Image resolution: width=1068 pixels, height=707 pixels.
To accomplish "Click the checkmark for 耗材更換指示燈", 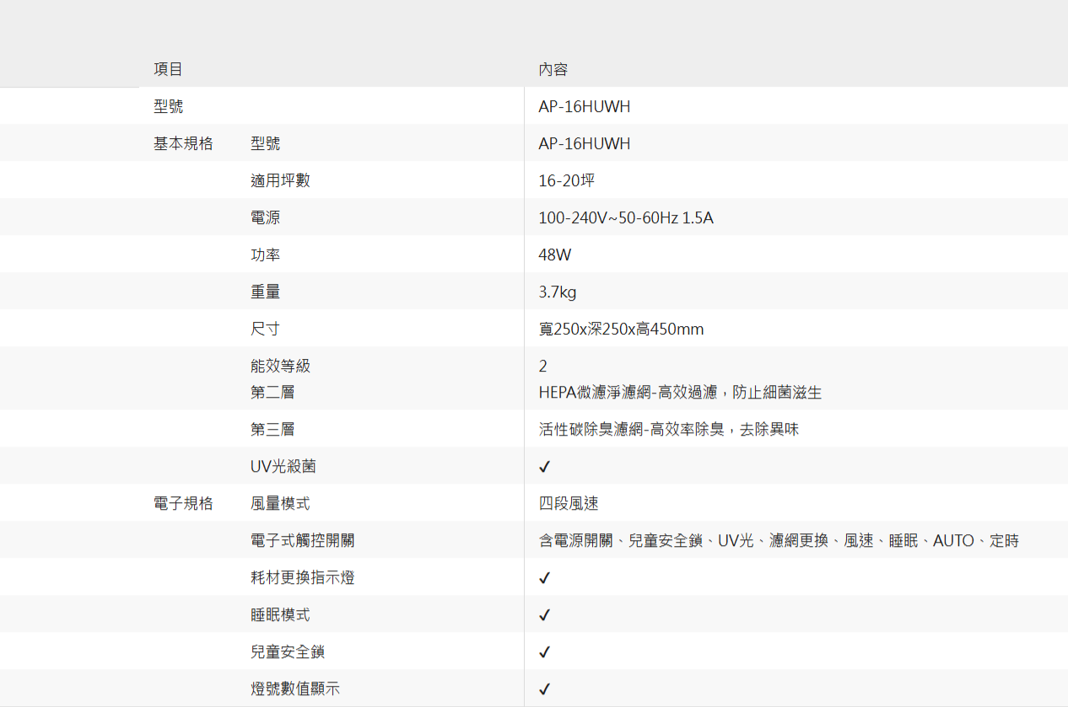I will (x=545, y=578).
